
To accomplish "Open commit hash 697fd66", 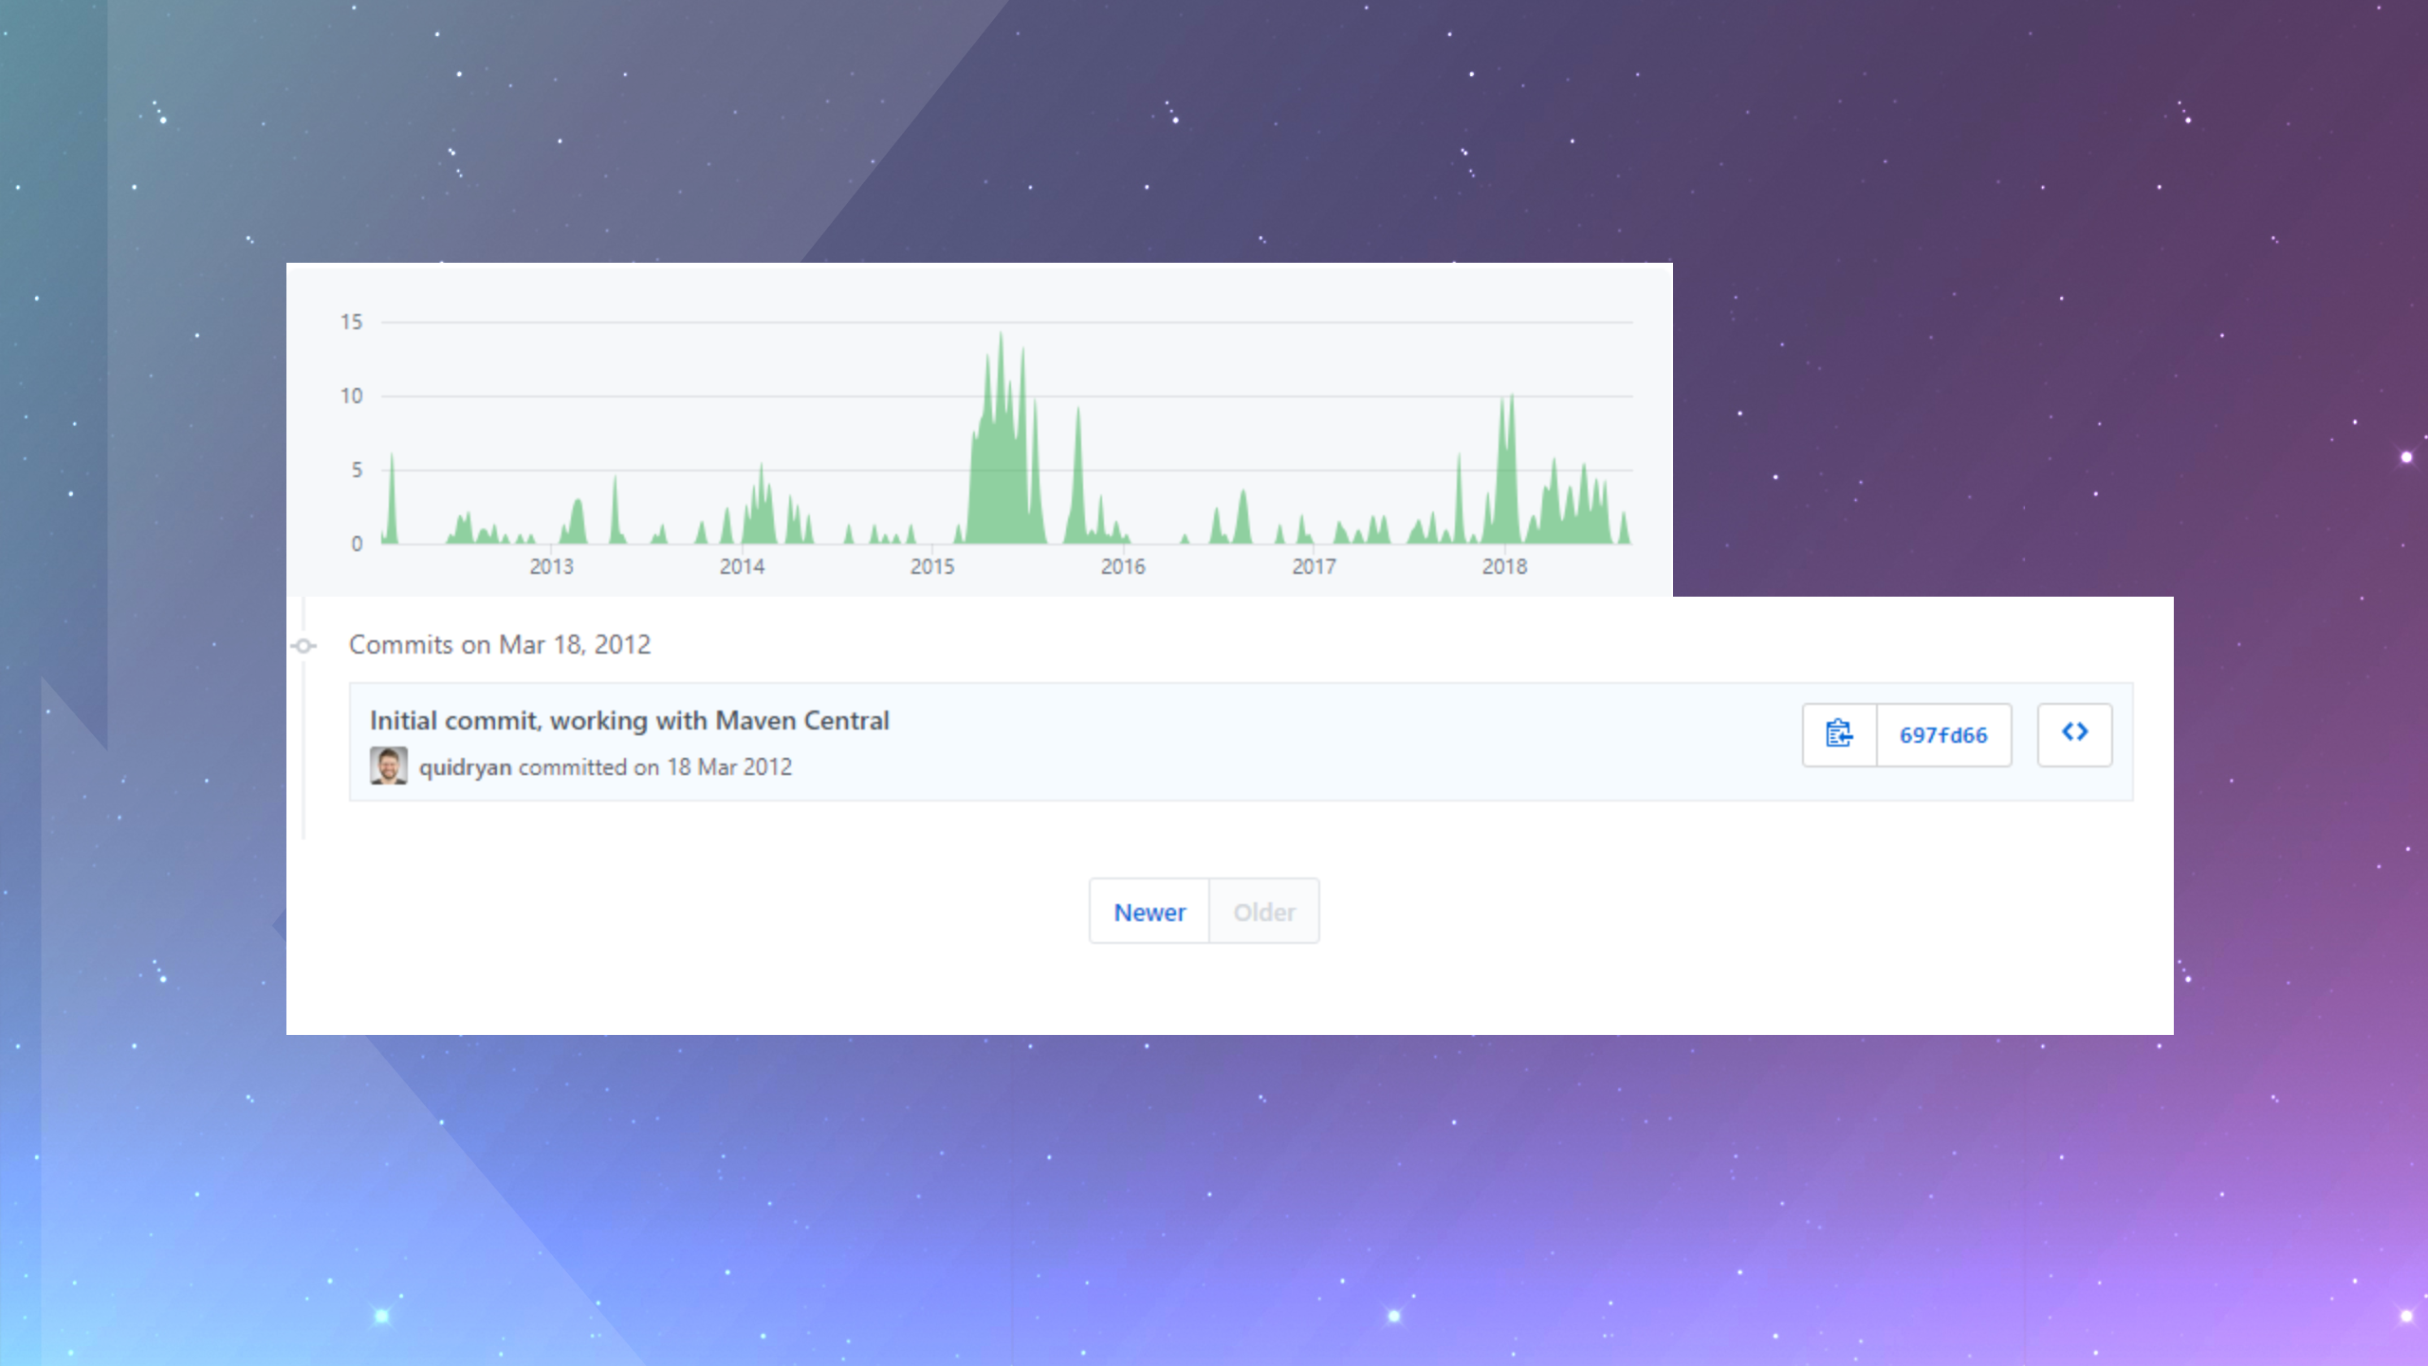I will (x=1942, y=735).
